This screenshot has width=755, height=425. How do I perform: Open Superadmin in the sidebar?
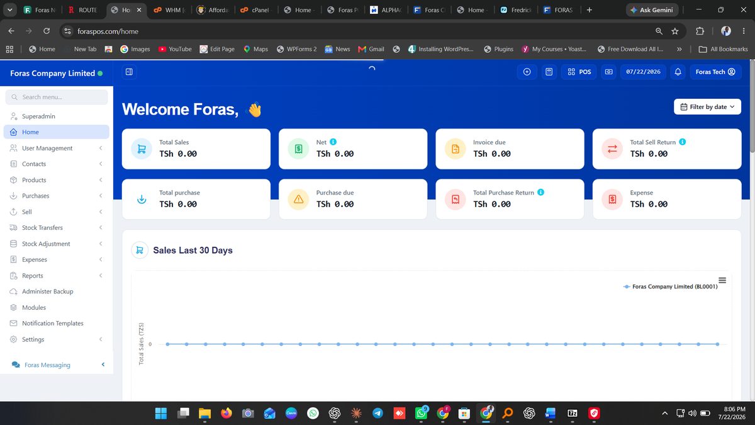57,116
